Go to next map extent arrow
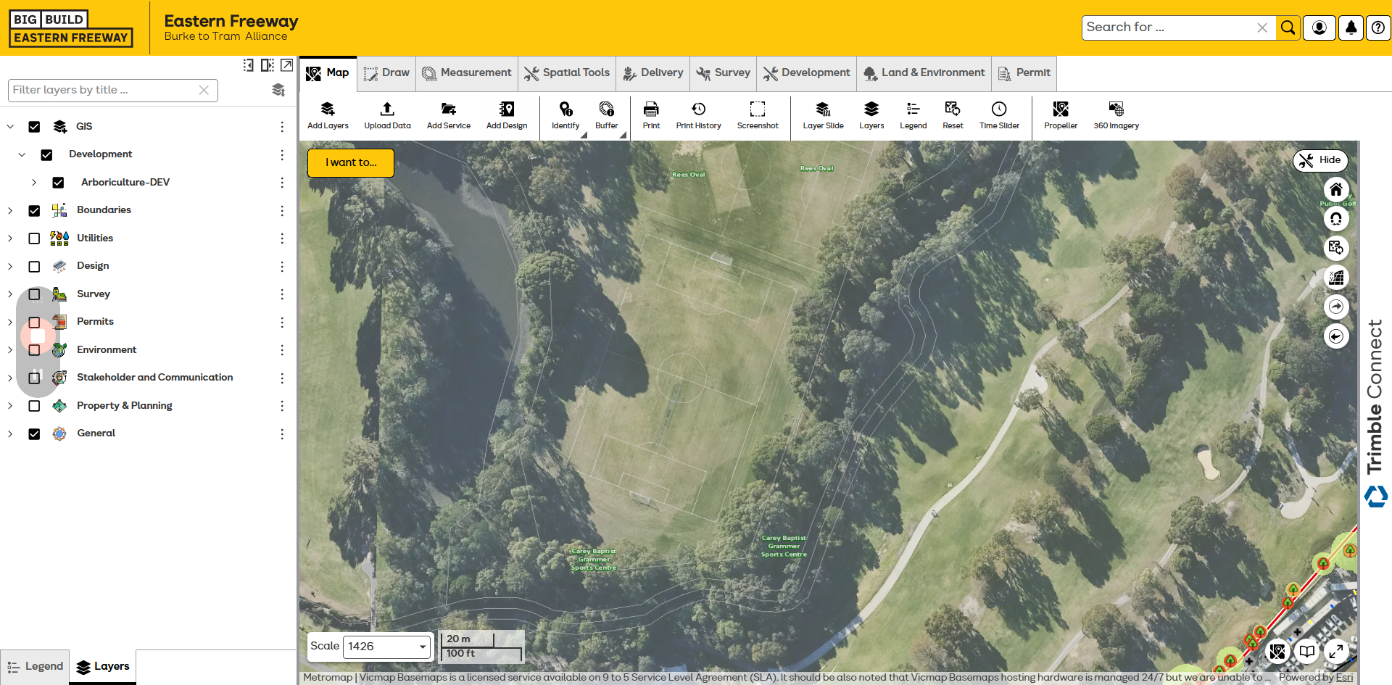 [x=1336, y=307]
